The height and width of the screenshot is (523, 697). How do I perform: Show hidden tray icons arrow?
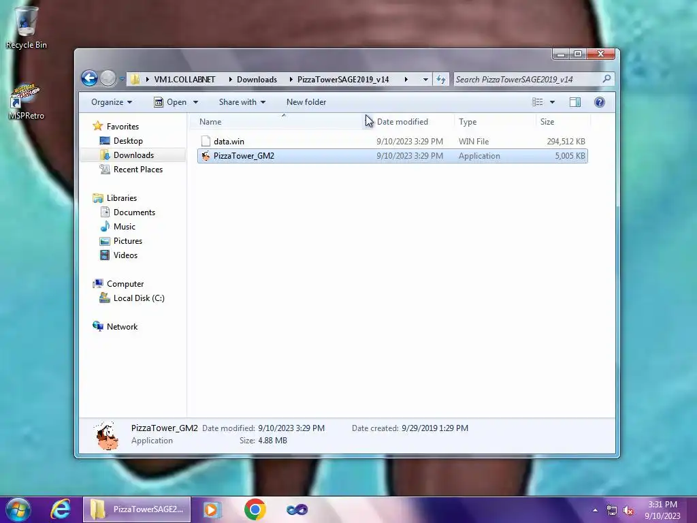coord(595,510)
